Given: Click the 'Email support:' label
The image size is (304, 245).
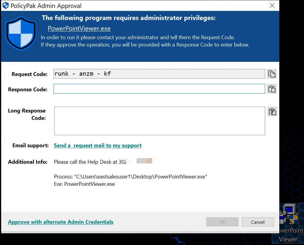Looking at the screenshot, I should coord(30,145).
